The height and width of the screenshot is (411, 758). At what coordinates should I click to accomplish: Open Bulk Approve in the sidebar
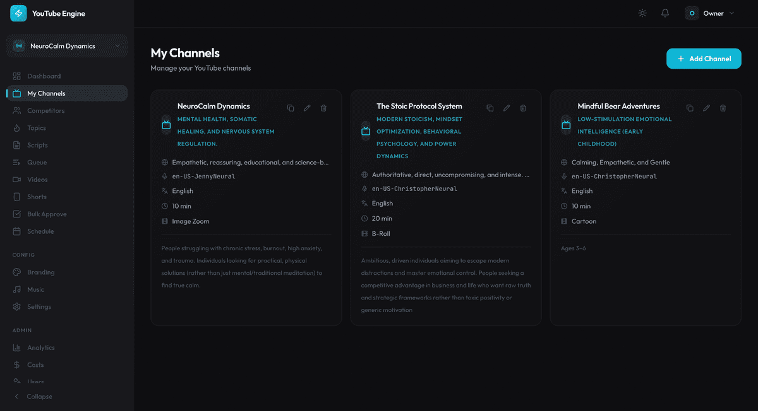tap(67, 214)
